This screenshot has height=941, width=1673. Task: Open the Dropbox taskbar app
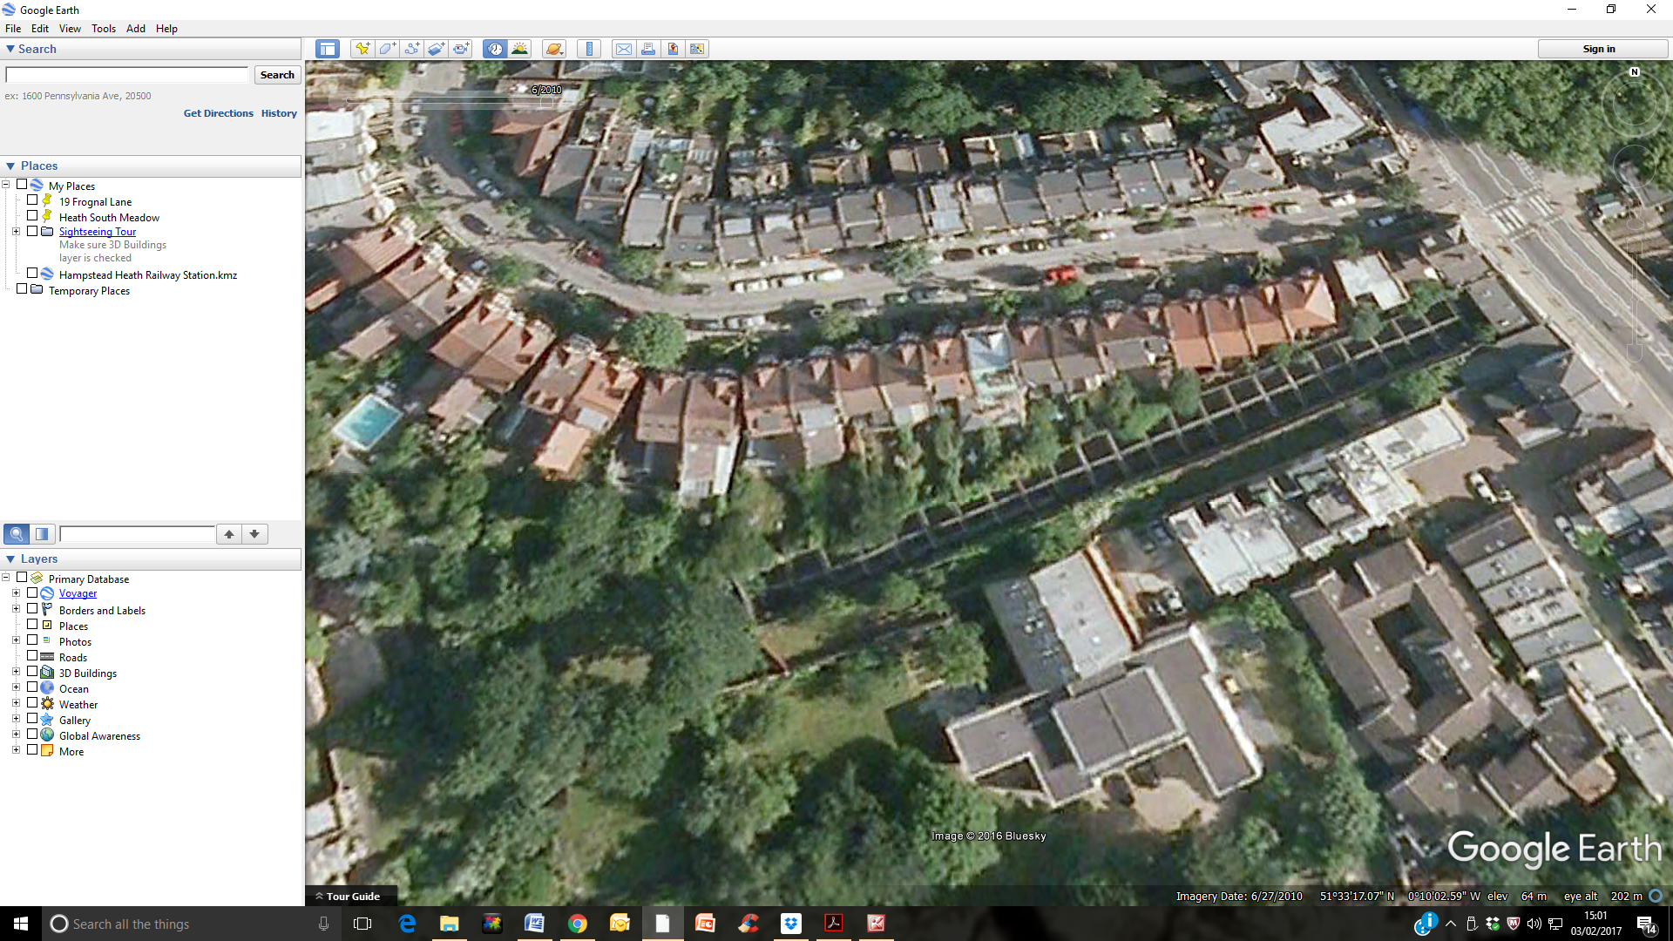coord(790,924)
